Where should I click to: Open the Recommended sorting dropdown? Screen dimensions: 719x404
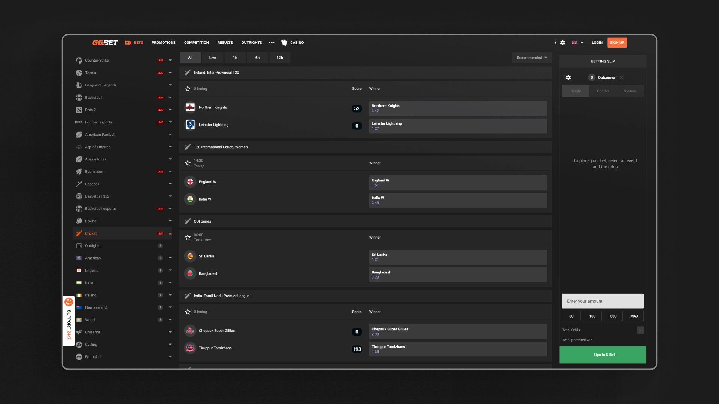coord(532,58)
